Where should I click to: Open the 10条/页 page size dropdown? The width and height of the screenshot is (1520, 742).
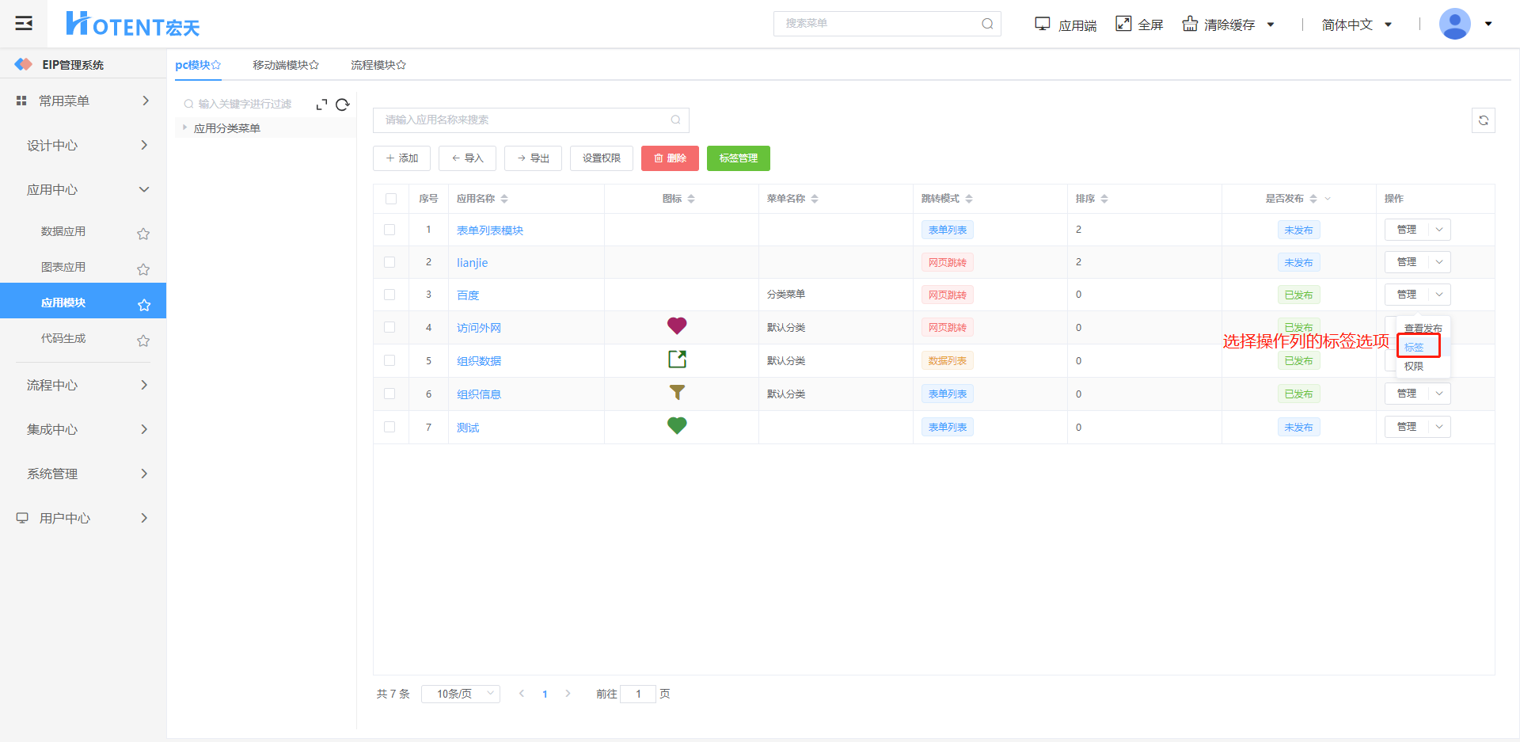click(461, 694)
